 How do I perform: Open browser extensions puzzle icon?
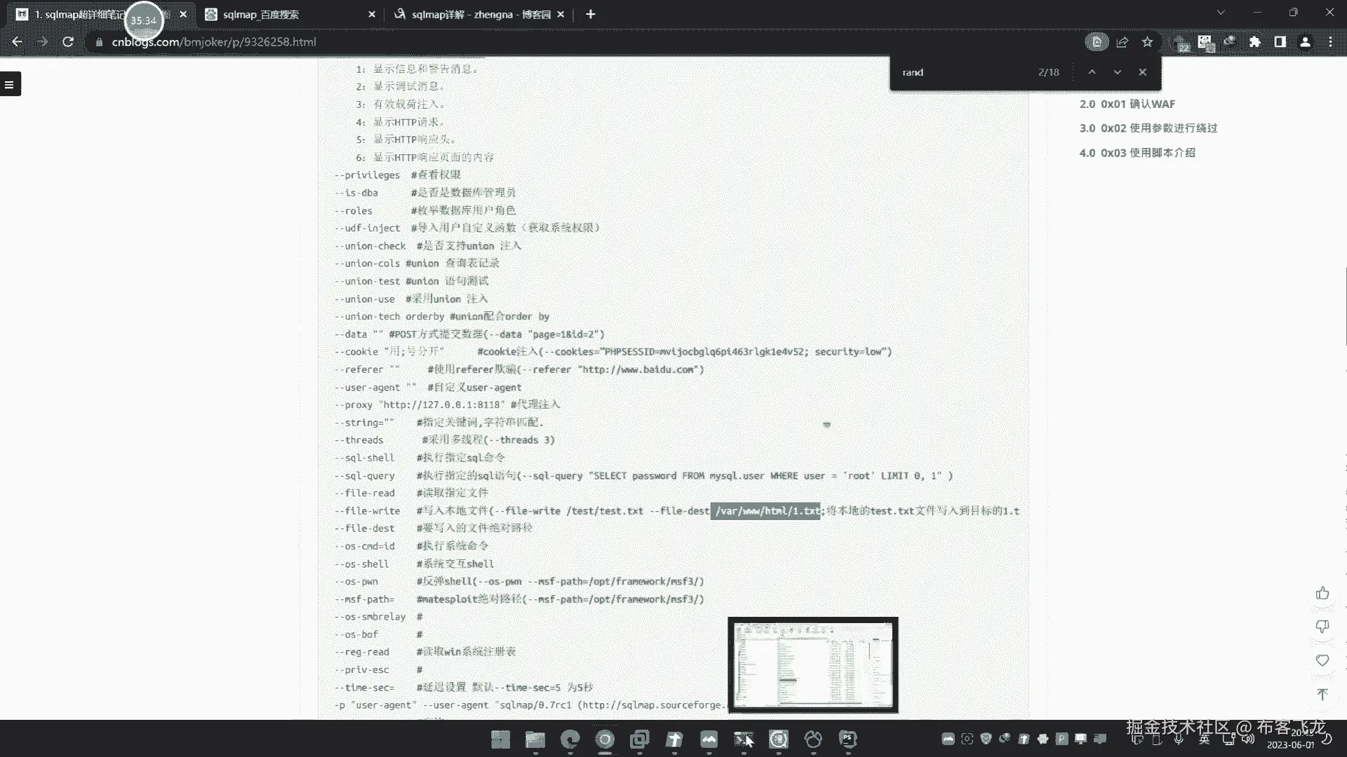tap(1255, 42)
